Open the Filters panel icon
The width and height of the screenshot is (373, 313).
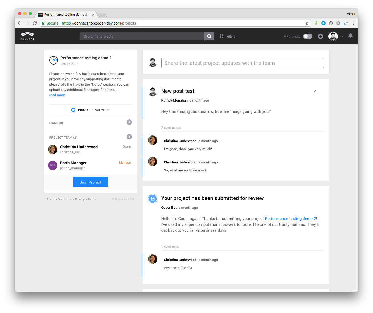click(222, 36)
